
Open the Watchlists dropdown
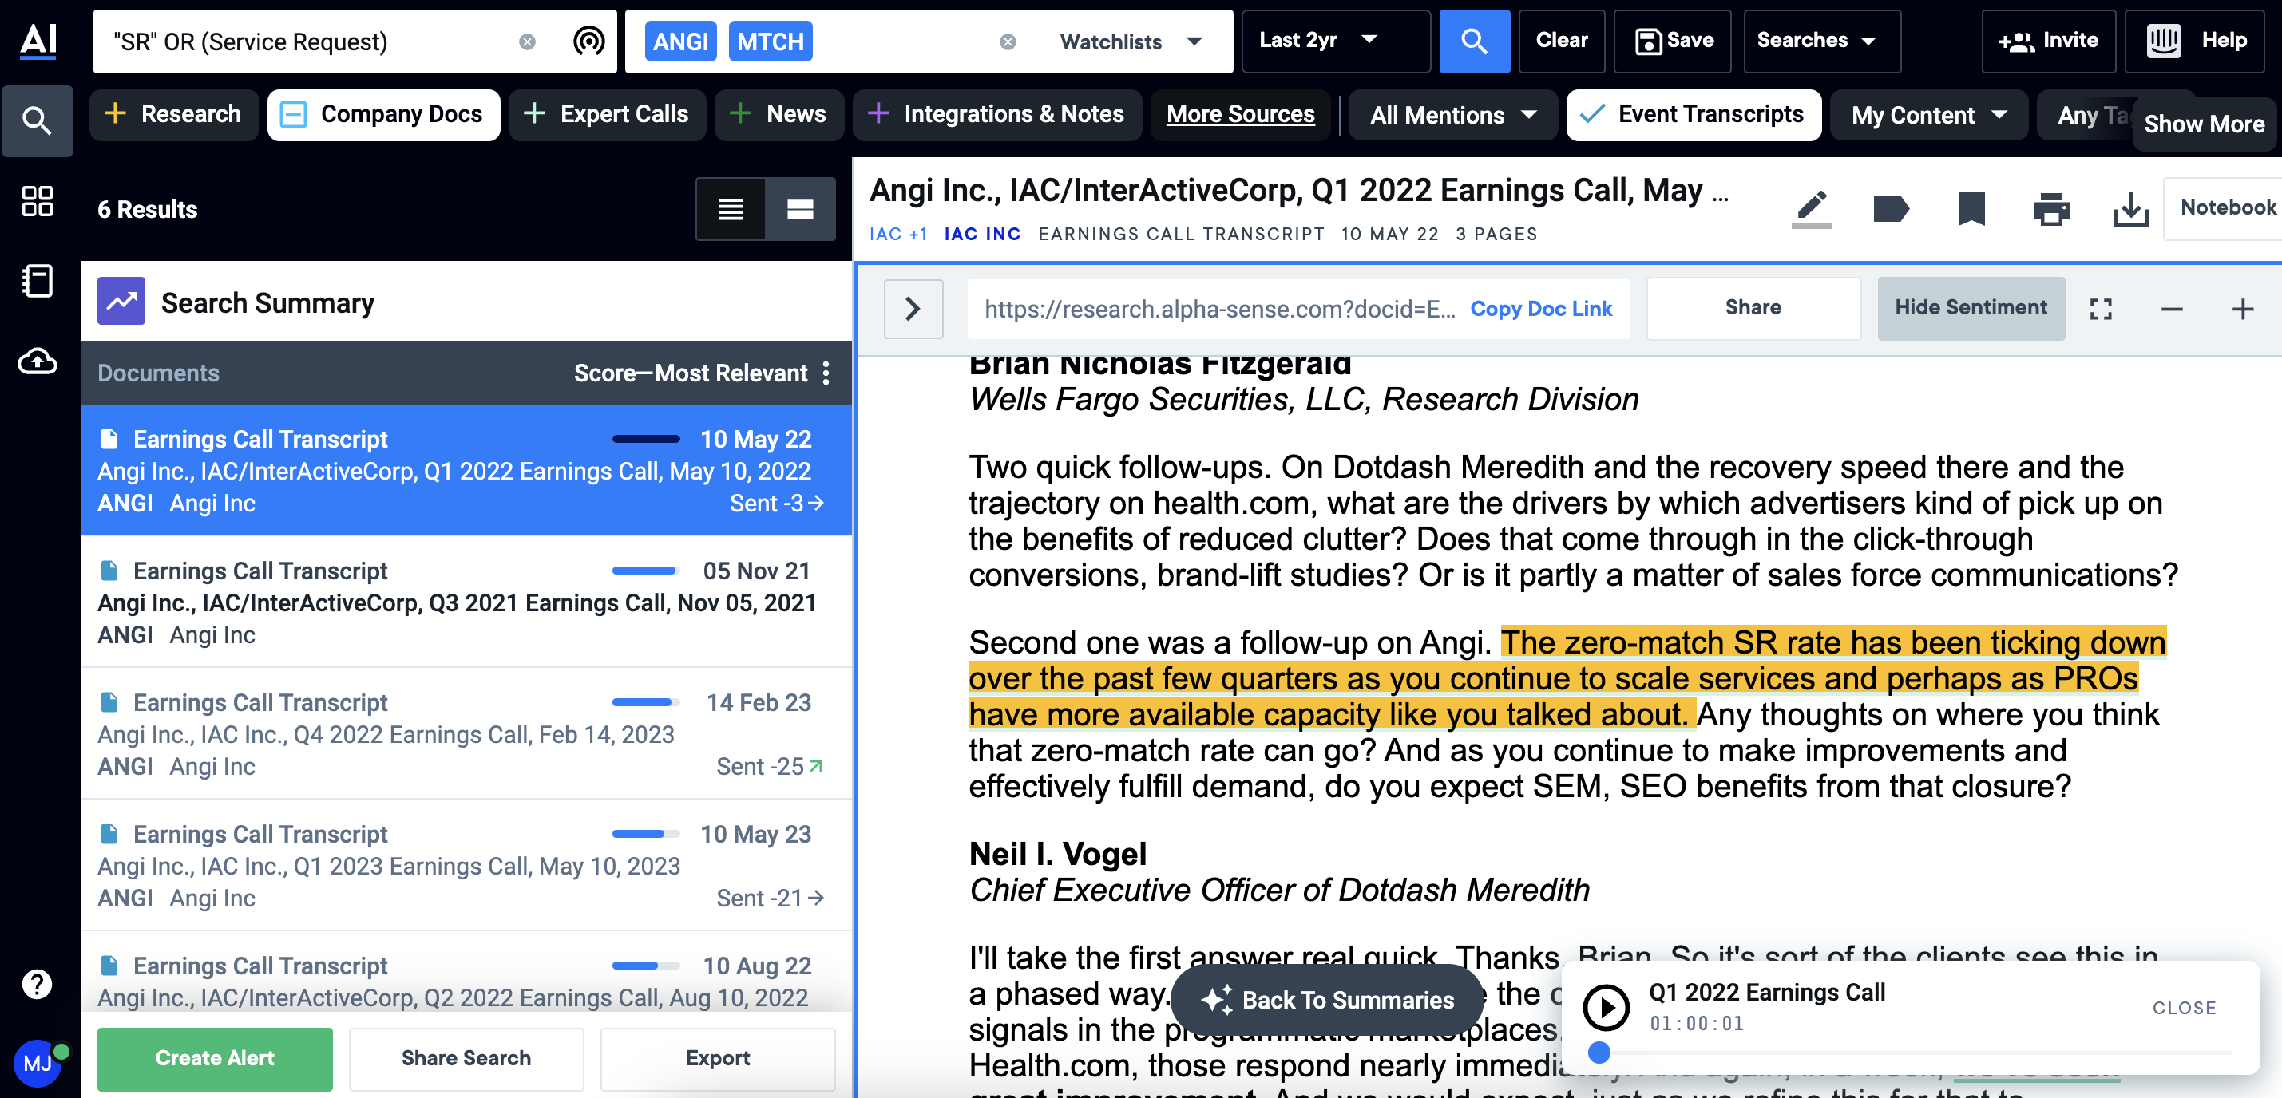point(1131,41)
